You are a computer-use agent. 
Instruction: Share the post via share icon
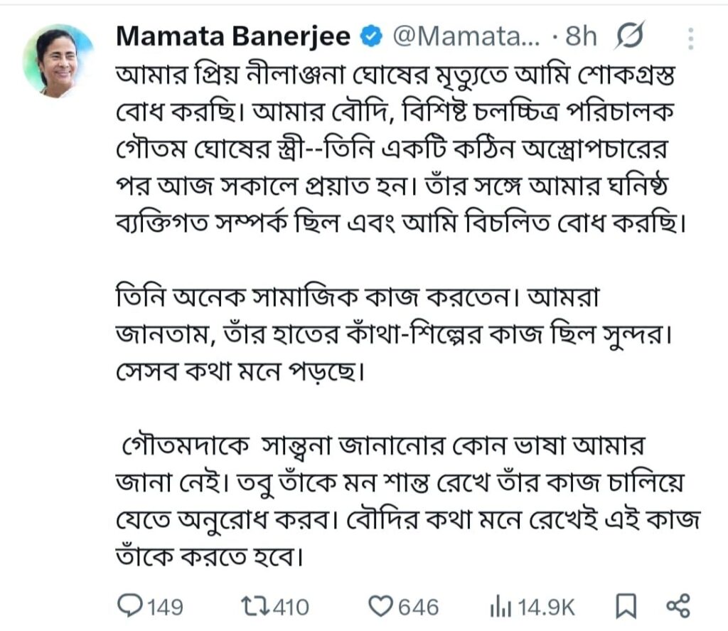coord(677,606)
